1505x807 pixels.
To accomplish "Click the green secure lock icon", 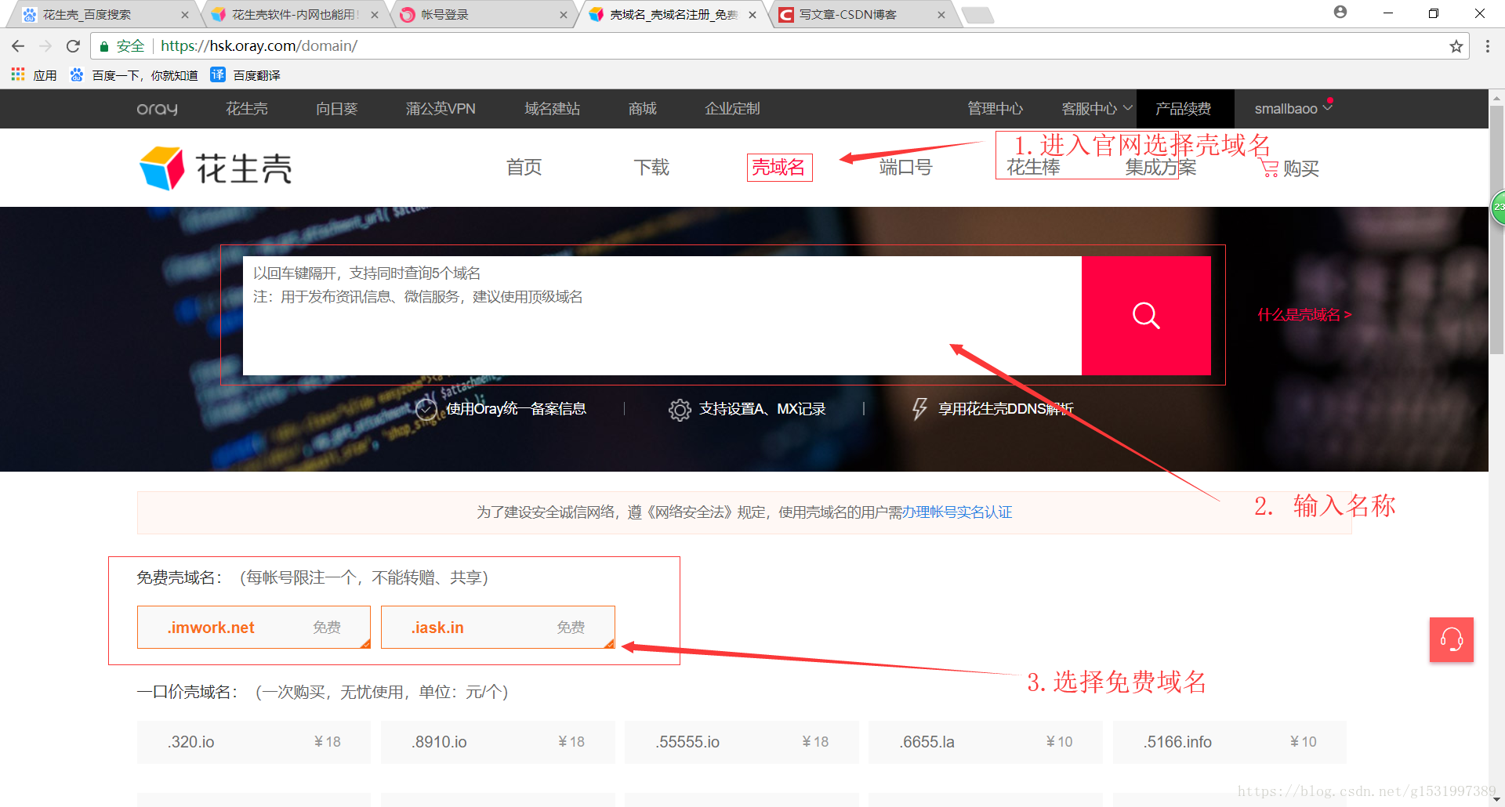I will tap(103, 46).
